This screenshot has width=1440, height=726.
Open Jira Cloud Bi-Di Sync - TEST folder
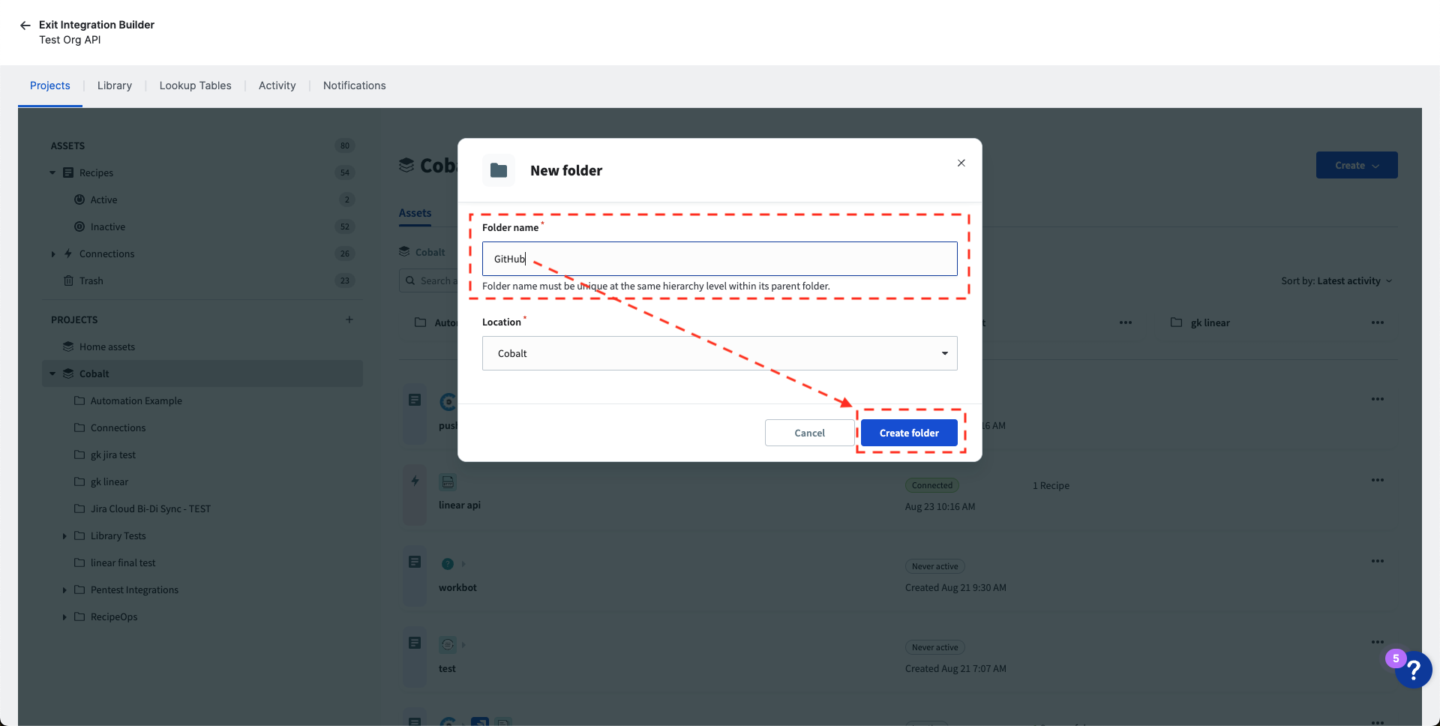(x=150, y=508)
